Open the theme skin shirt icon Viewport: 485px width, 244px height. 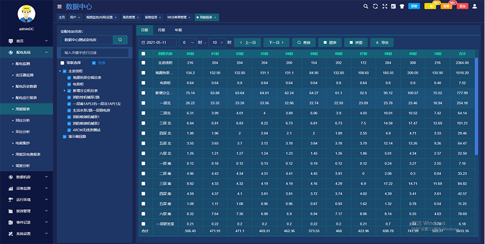(x=401, y=6)
